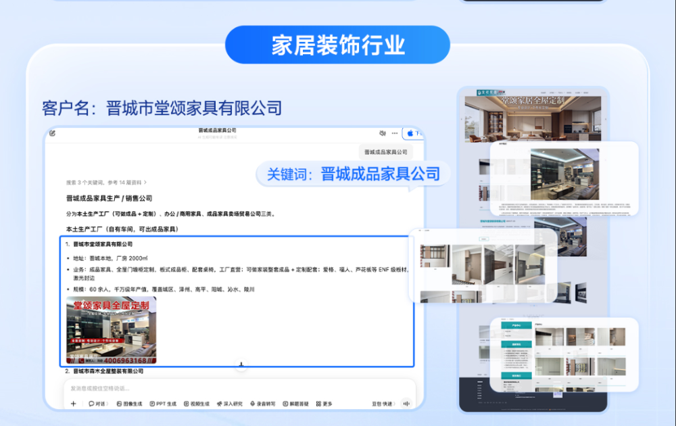Open the 对话 mode dropdown
Image resolution: width=676 pixels, height=426 pixels.
98,404
